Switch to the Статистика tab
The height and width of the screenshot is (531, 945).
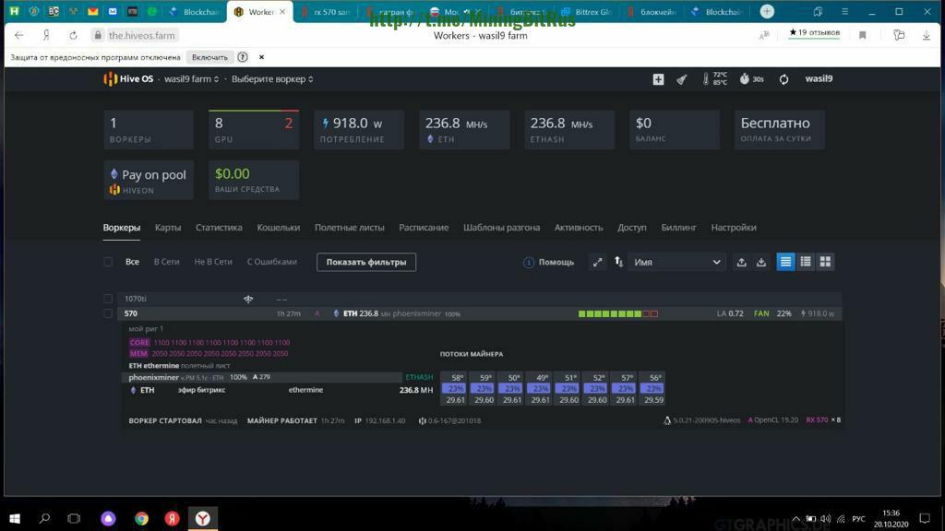click(219, 228)
